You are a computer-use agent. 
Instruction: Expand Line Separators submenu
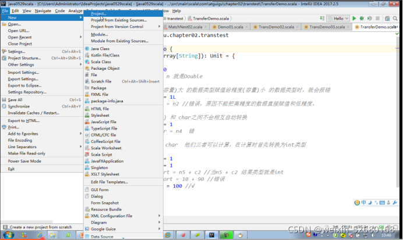(x=42, y=147)
